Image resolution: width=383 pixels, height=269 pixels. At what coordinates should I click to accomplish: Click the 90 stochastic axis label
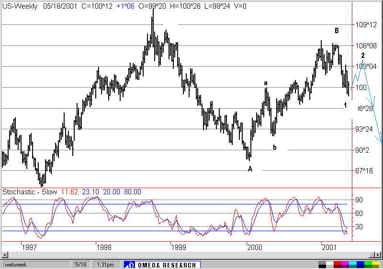tap(359, 200)
